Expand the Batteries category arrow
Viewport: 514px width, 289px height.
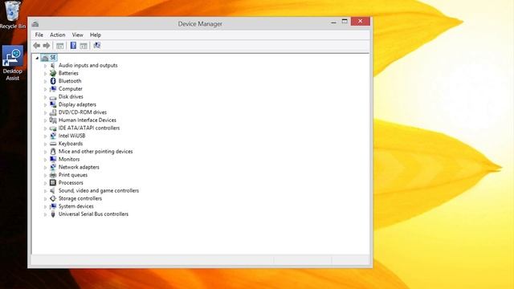pyautogui.click(x=45, y=73)
